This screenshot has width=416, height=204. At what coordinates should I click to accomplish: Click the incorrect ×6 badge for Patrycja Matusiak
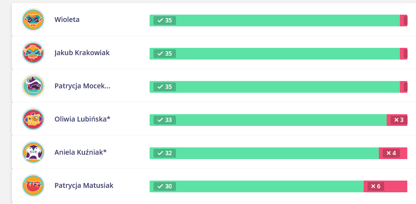(376, 186)
